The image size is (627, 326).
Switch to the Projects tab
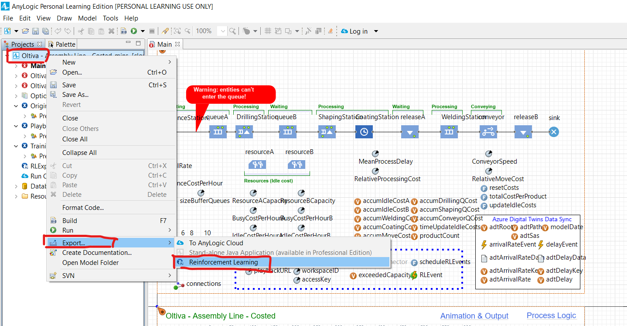(23, 44)
